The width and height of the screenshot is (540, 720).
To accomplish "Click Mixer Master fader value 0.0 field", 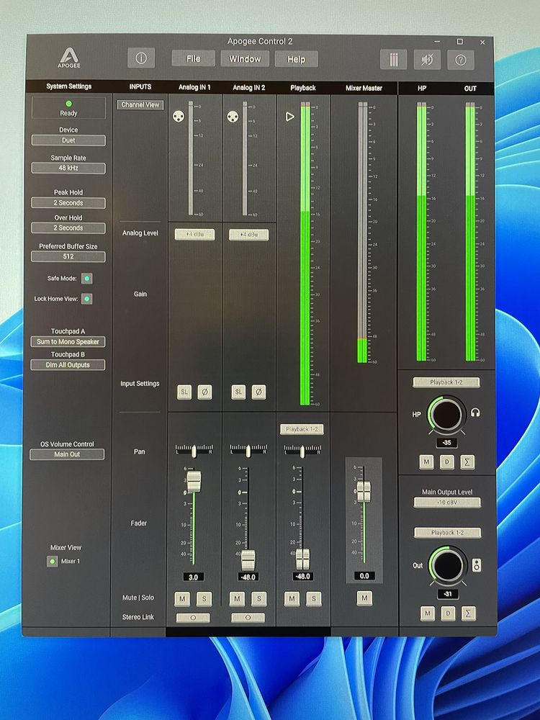I will (x=364, y=576).
